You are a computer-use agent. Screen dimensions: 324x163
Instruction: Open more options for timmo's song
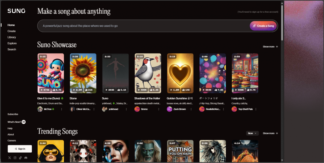click(159, 109)
